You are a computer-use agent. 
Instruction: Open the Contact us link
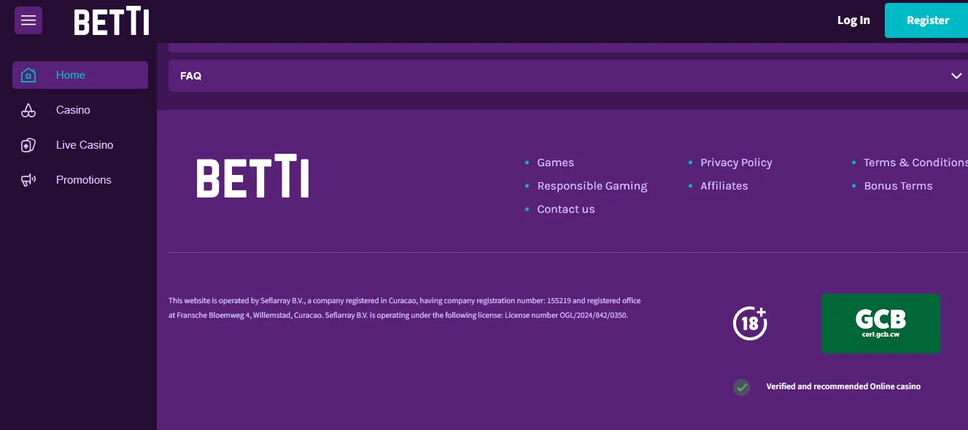pyautogui.click(x=566, y=209)
